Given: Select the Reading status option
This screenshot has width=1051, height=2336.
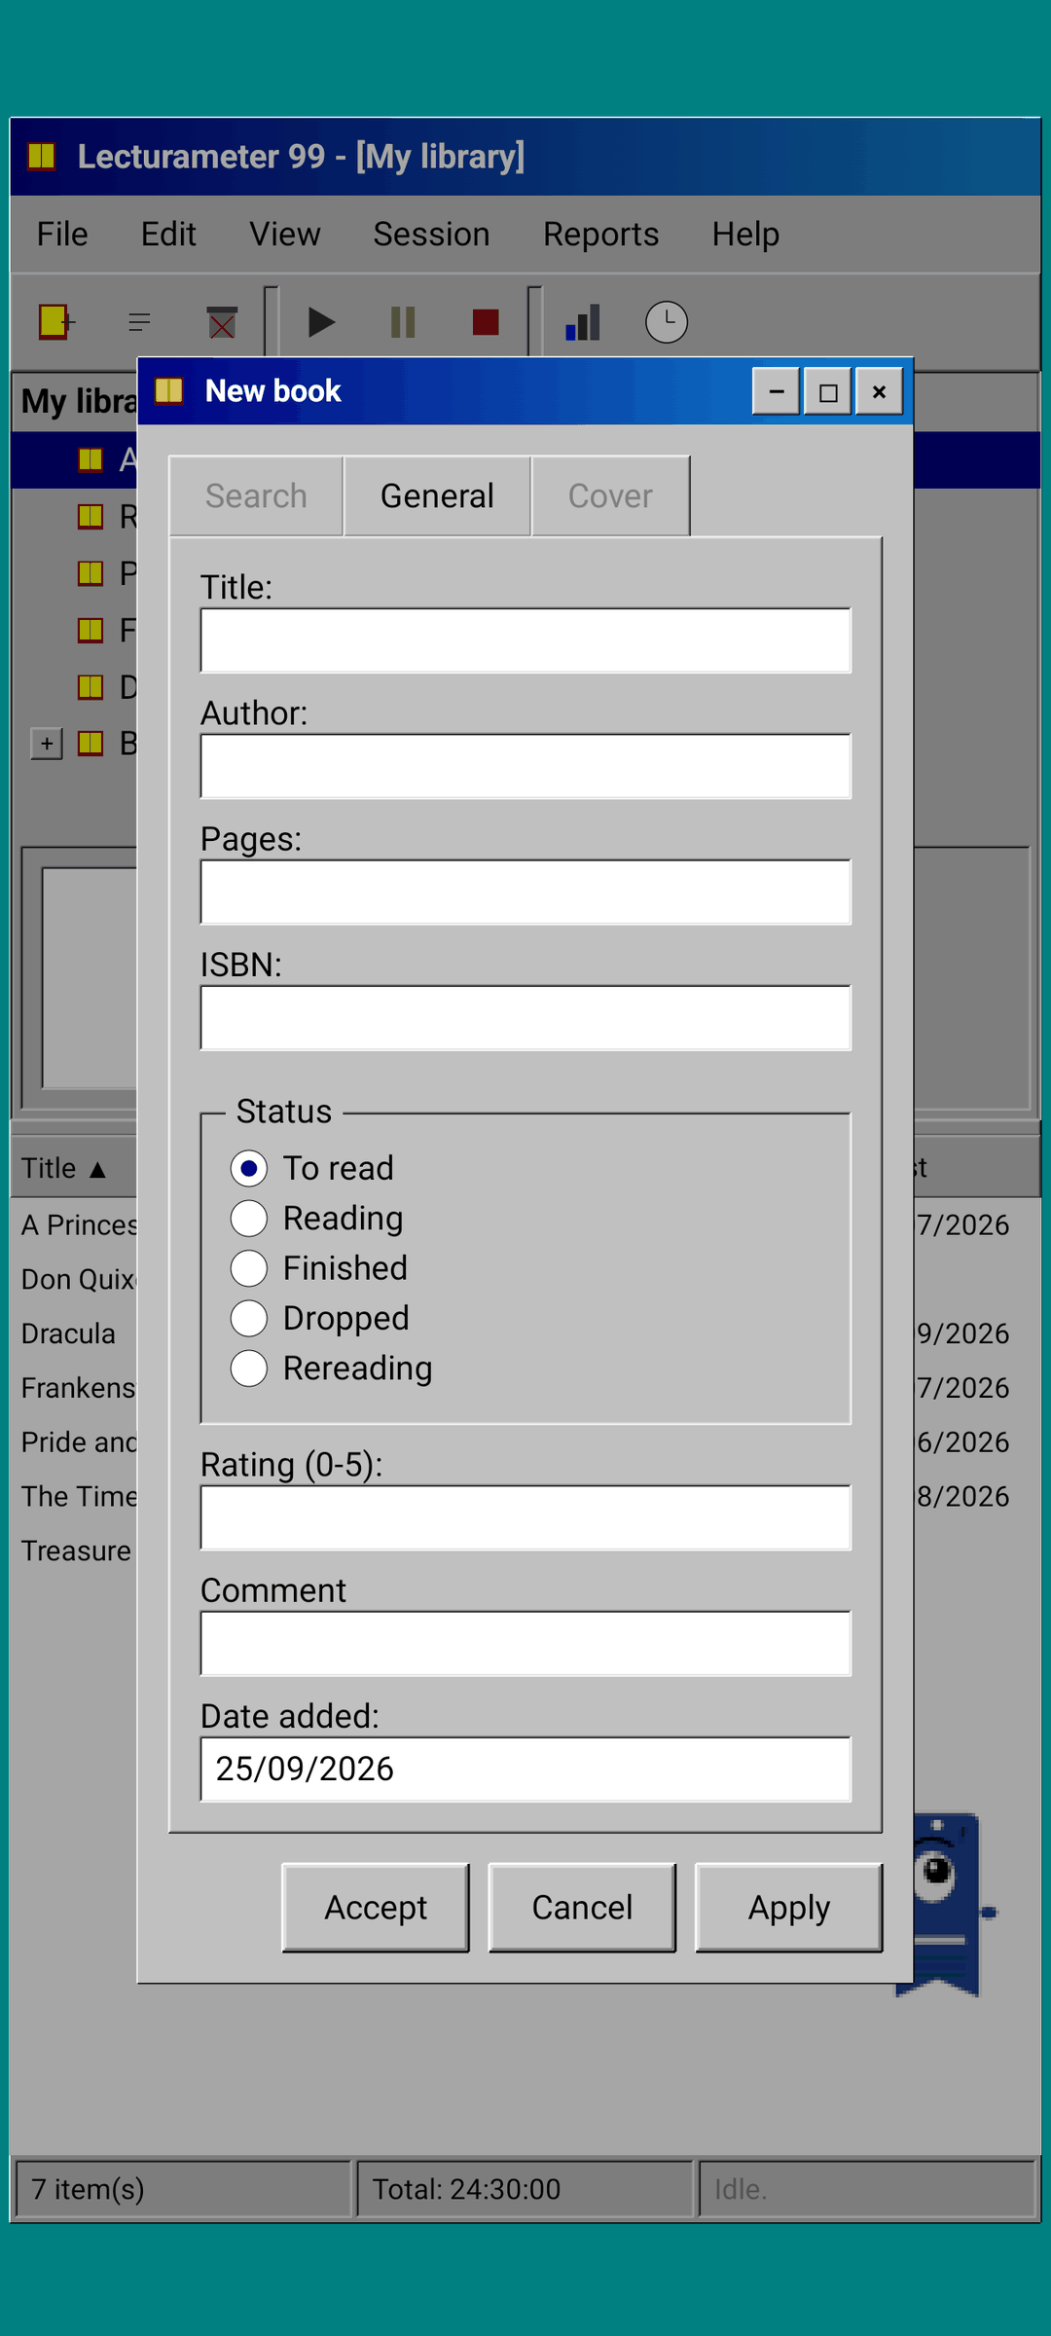Looking at the screenshot, I should 317,1219.
